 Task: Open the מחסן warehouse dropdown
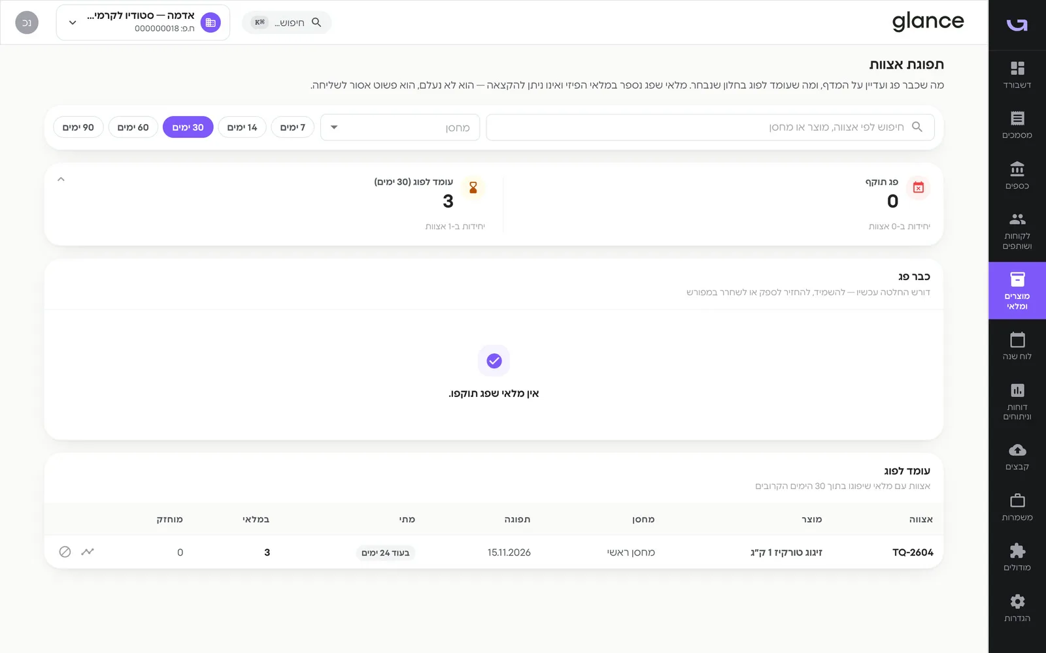click(400, 127)
